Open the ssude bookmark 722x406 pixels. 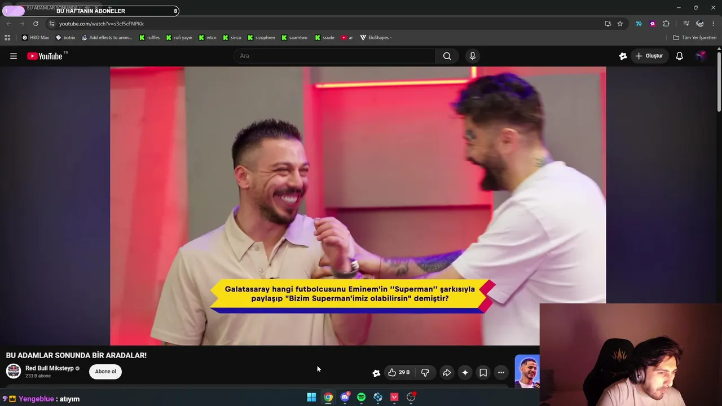pyautogui.click(x=325, y=38)
